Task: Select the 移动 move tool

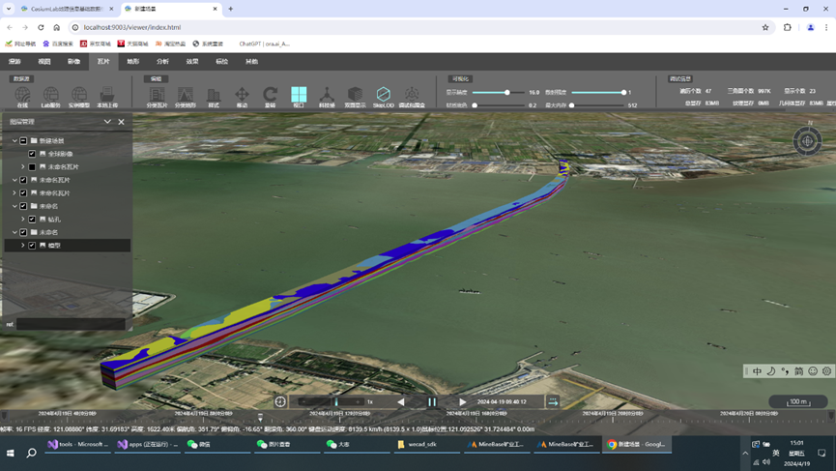Action: tap(242, 95)
